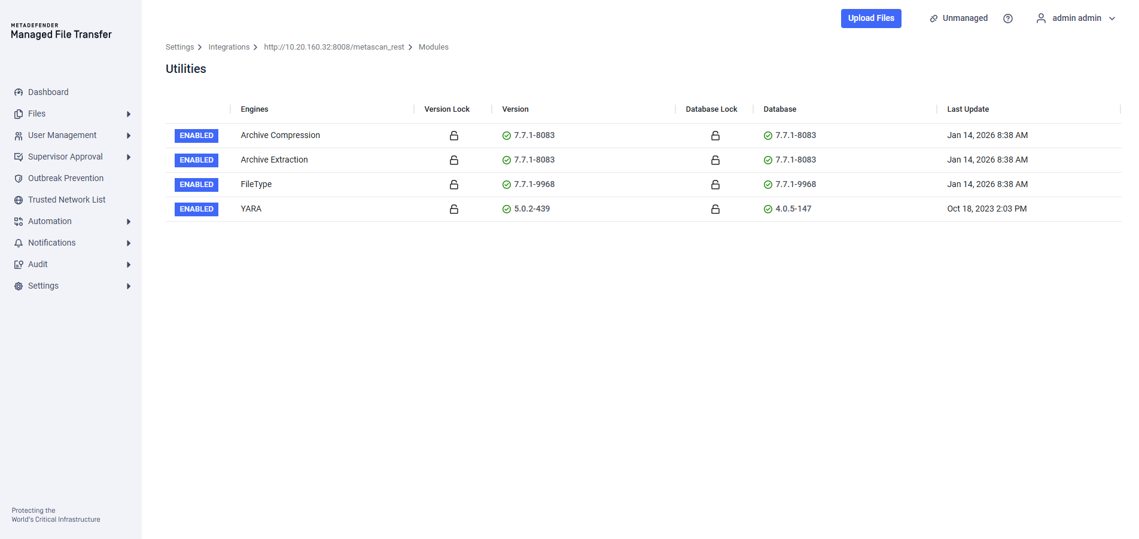The image size is (1139, 539).
Task: Go to Integrations breadcrumb link
Action: 229,47
